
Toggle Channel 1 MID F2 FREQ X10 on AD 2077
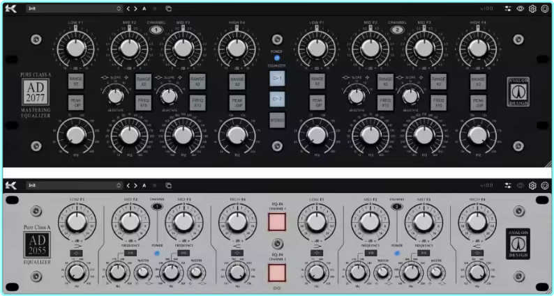pos(144,102)
